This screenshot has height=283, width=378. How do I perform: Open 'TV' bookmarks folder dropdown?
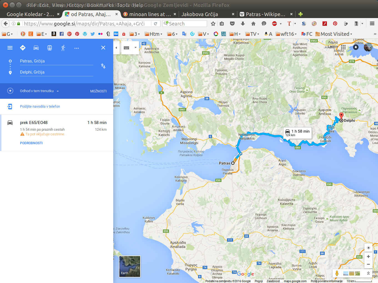click(252, 34)
